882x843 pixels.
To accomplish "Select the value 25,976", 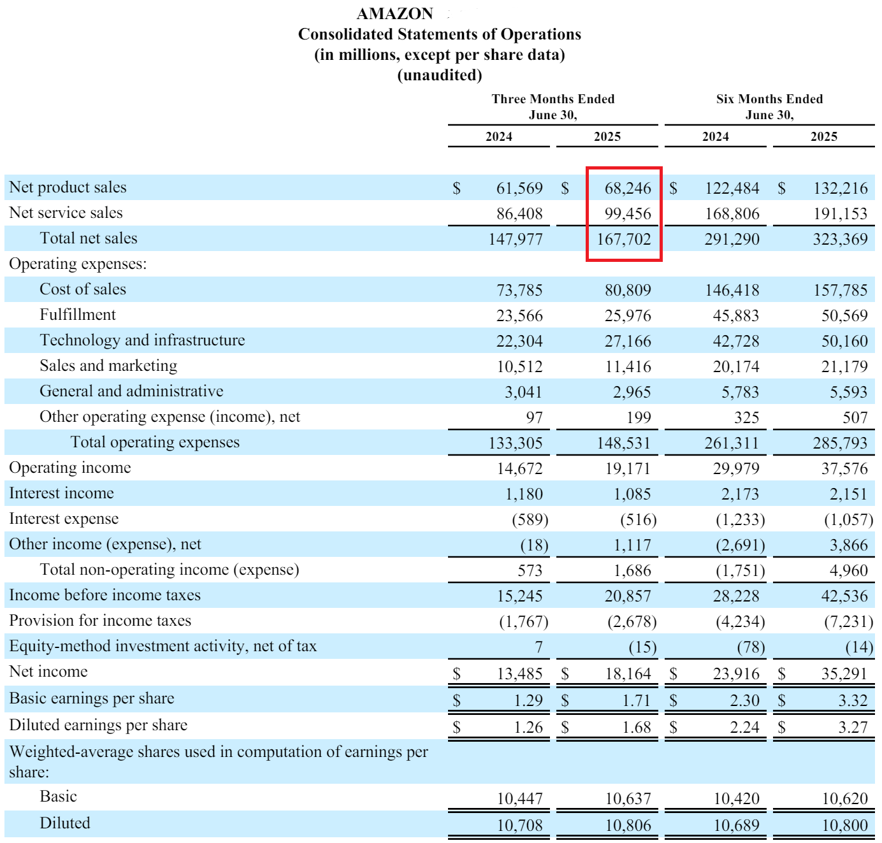I will 628,315.
